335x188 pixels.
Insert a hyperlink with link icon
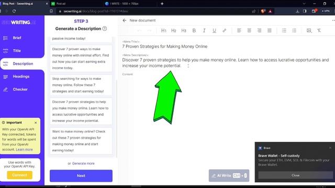pos(225,30)
